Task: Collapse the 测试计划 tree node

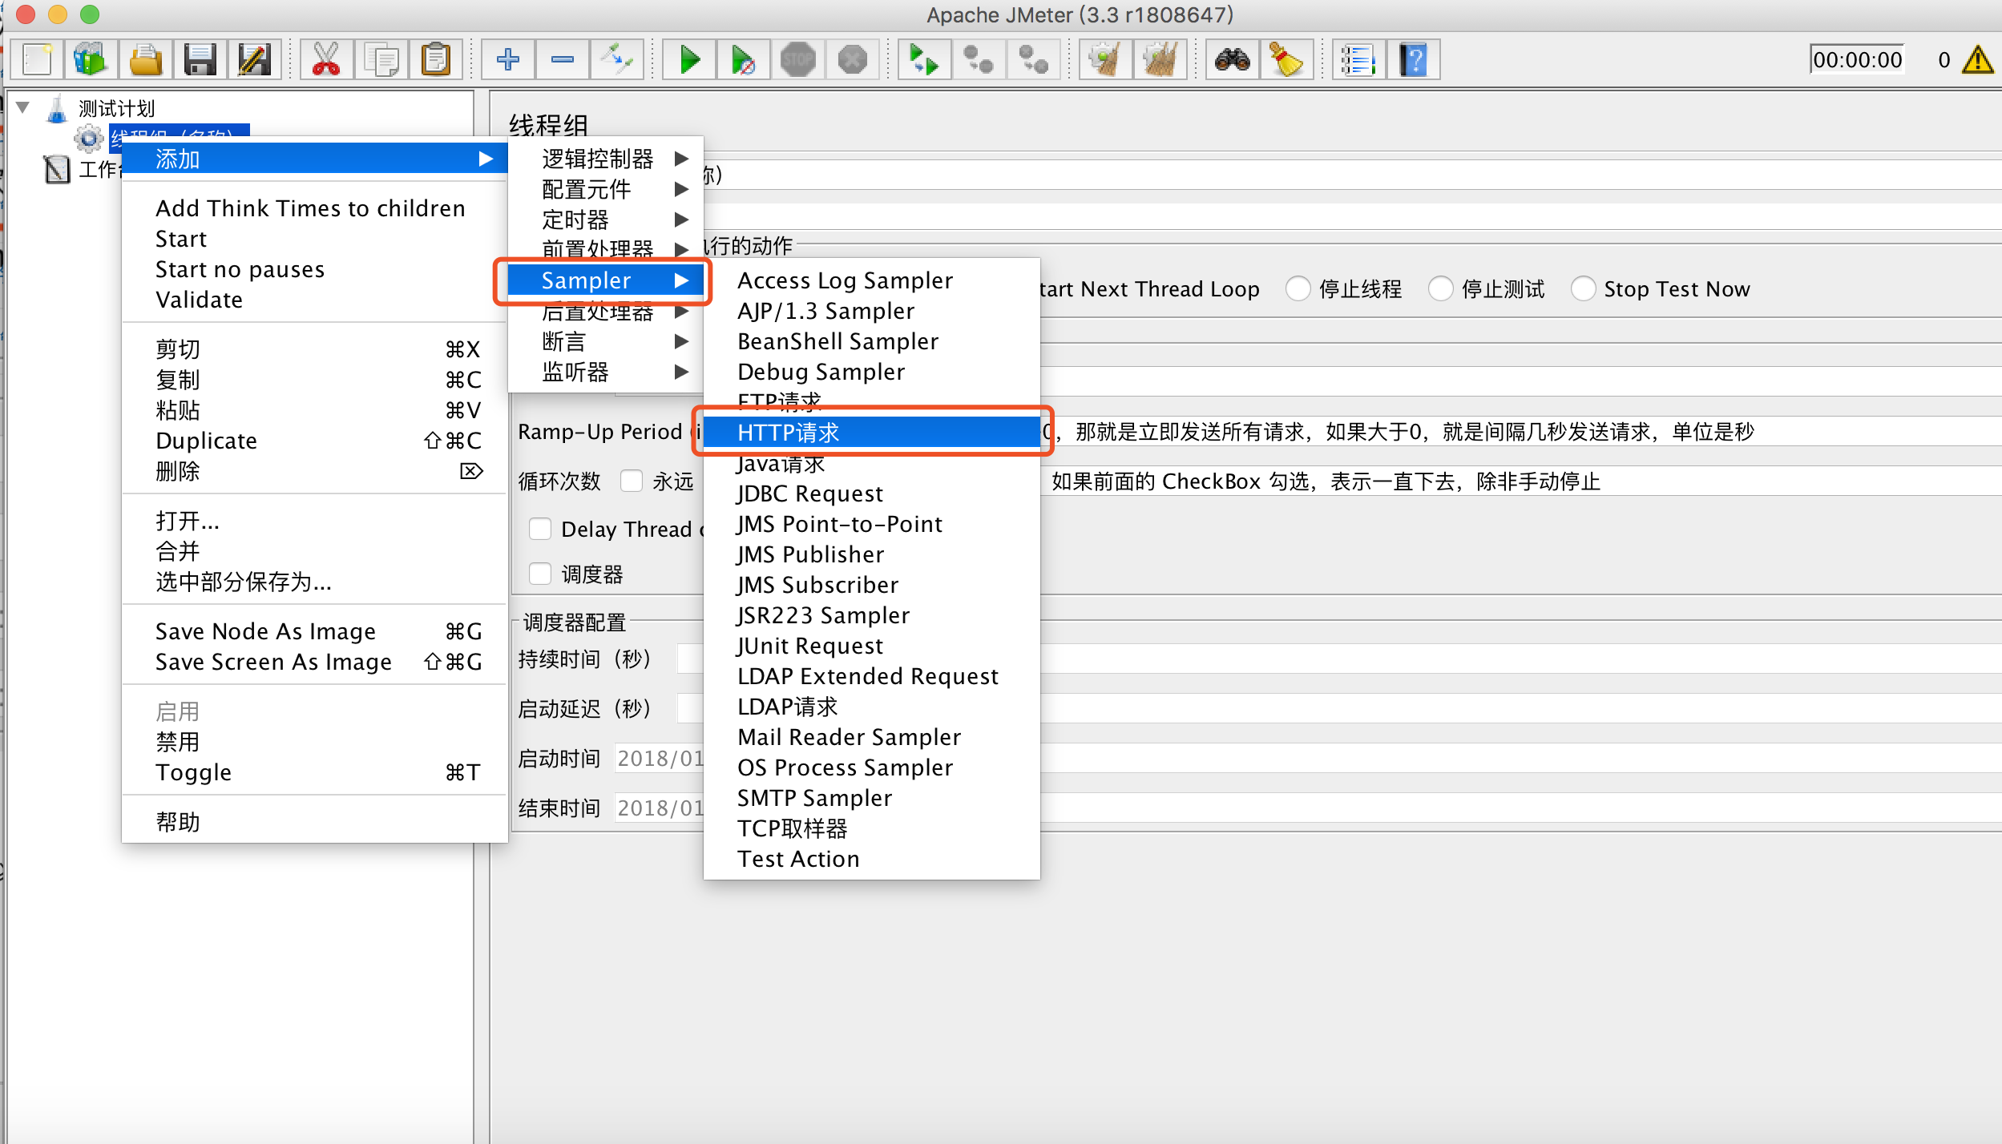Action: pos(23,107)
